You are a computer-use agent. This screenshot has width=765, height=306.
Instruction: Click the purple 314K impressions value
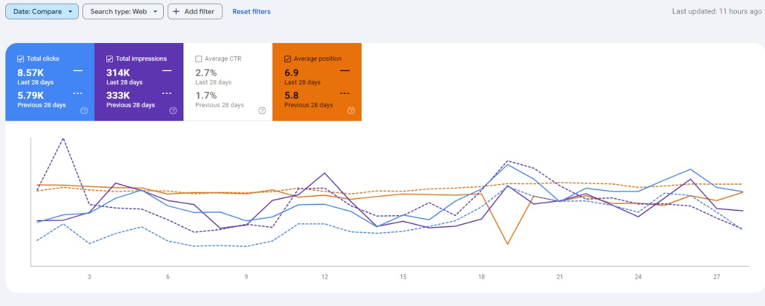coord(118,73)
